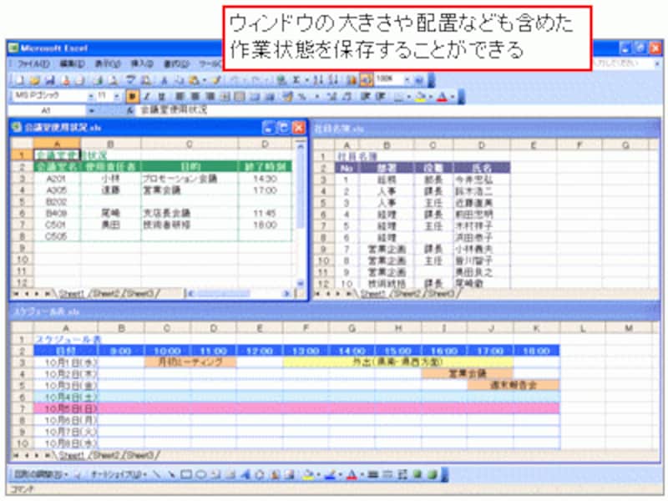The height and width of the screenshot is (501, 668).
Task: Click the 3-D Style icon in Drawing toolbar
Action: coord(431,474)
